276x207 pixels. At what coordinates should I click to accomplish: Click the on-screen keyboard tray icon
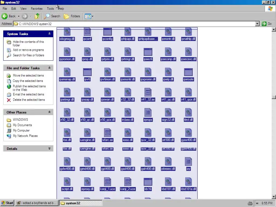(250, 203)
